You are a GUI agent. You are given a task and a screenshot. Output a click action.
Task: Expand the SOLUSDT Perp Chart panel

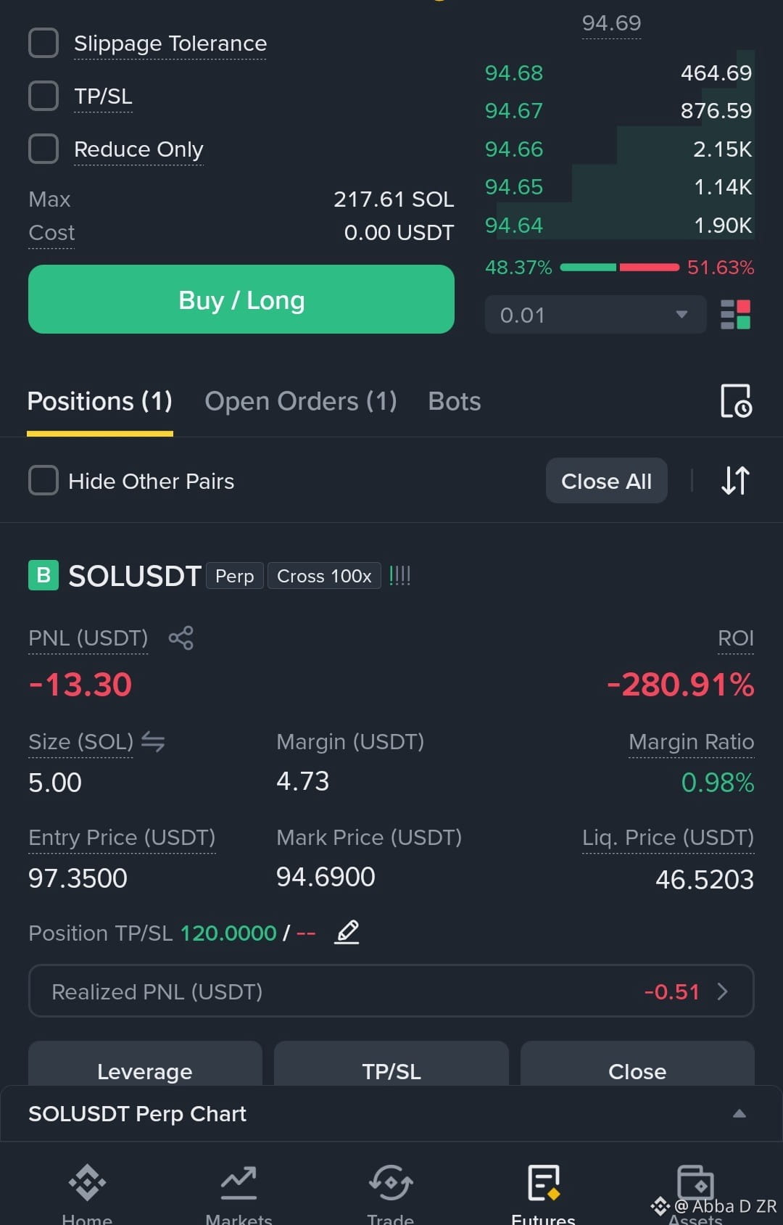click(391, 1113)
